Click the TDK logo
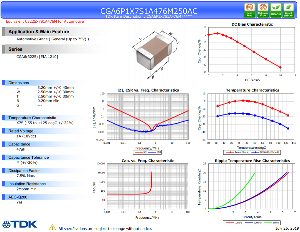300x232 pixels. [20, 224]
